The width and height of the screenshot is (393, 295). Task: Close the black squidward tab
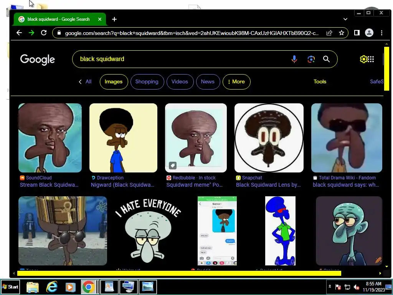point(100,19)
